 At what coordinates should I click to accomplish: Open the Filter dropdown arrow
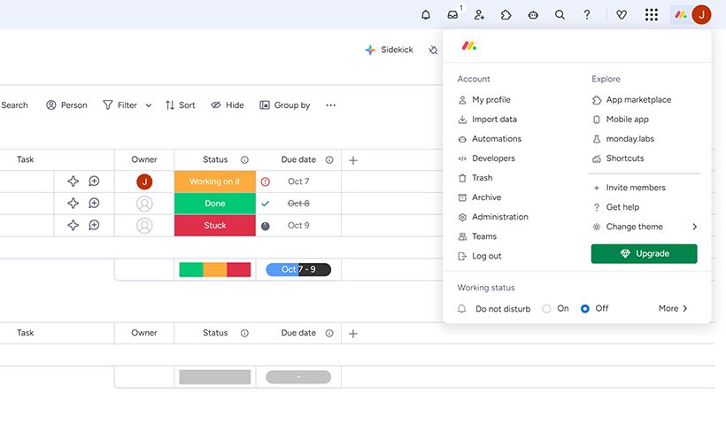click(x=149, y=105)
